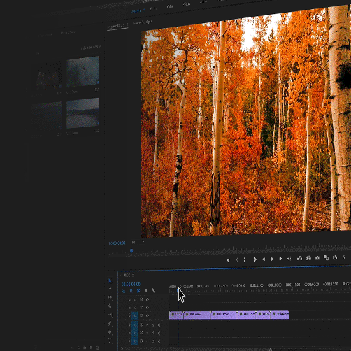Select the Razor tool
351x351 pixels.
coord(110,306)
